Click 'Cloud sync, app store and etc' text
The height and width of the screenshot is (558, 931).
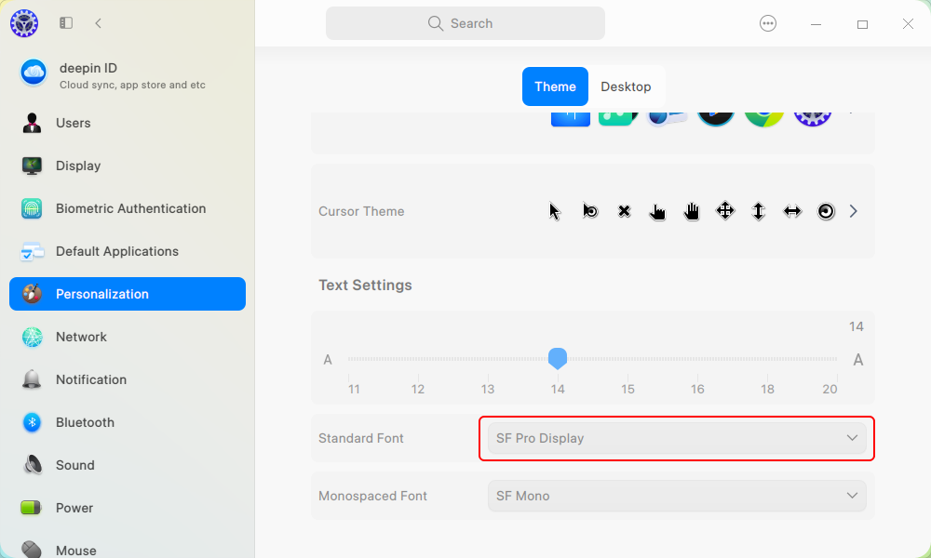coord(132,85)
